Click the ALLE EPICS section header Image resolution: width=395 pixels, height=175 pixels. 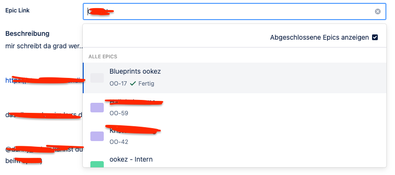pyautogui.click(x=103, y=56)
